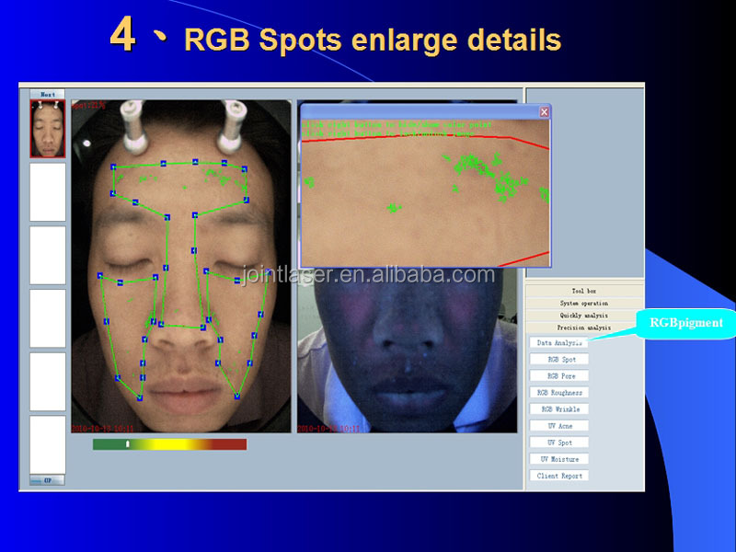This screenshot has width=736, height=552.
Task: Run the UV Moisture analysis
Action: pyautogui.click(x=559, y=459)
